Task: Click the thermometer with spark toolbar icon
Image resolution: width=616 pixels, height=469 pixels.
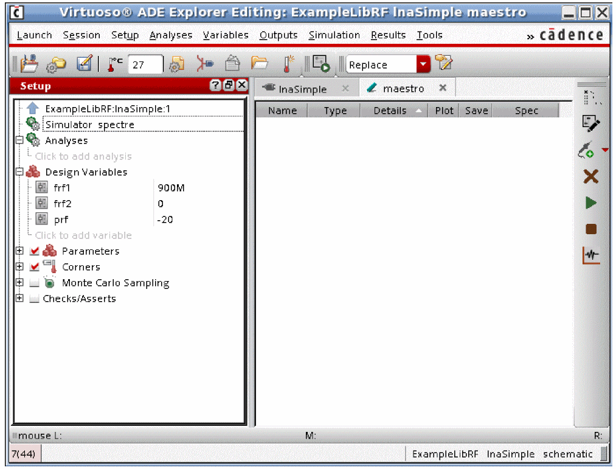Action: [289, 64]
